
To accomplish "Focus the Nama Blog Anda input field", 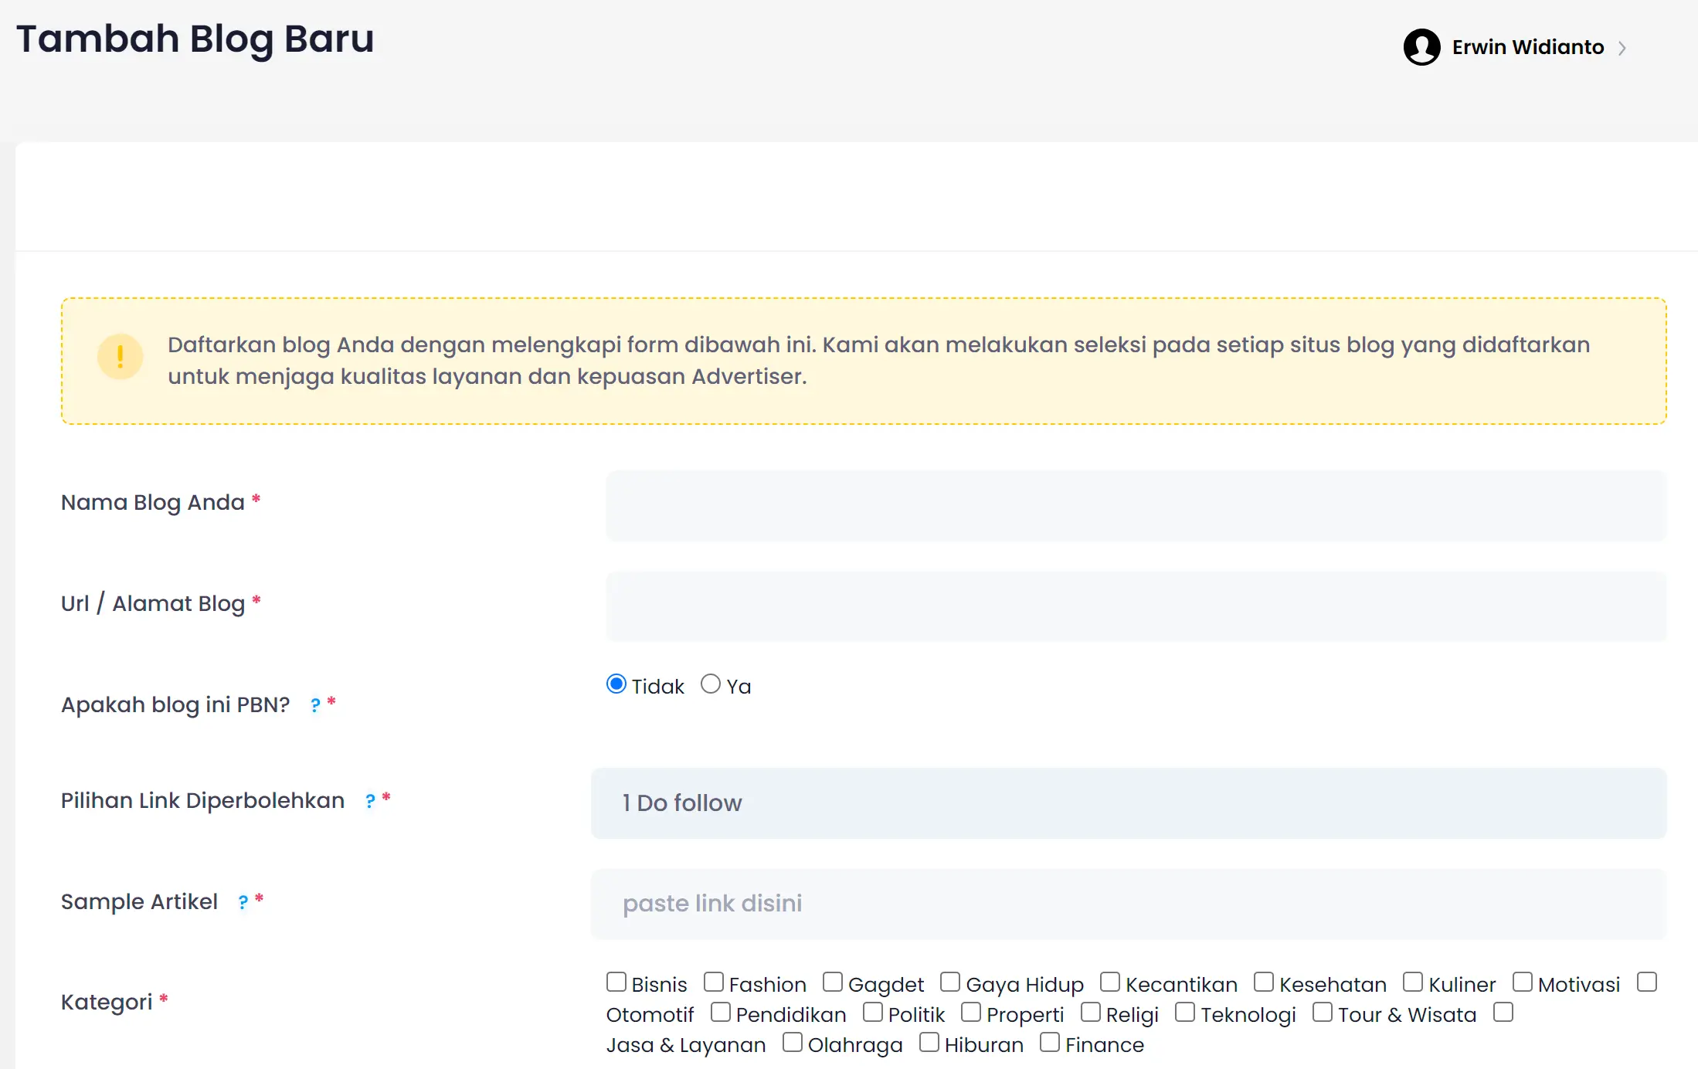I will pyautogui.click(x=1136, y=506).
